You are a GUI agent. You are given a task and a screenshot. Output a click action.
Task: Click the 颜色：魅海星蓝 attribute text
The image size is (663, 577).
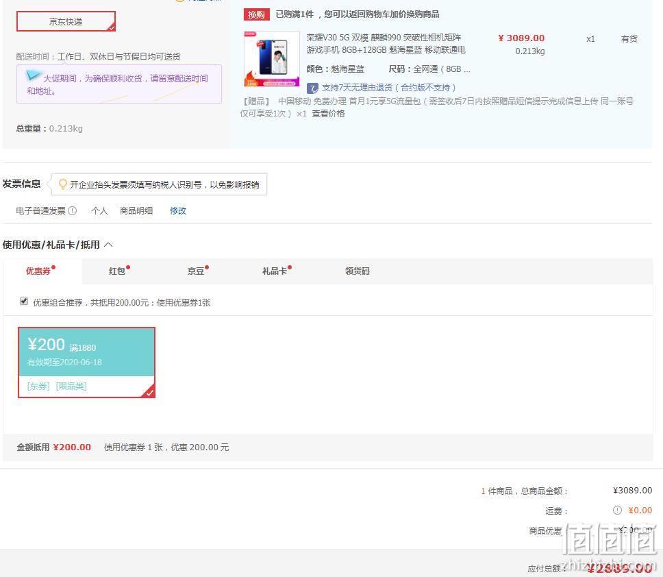point(335,69)
